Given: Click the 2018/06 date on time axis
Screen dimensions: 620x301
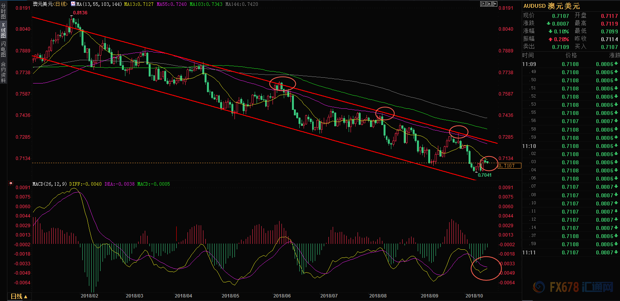Looking at the screenshot, I should coord(282,296).
